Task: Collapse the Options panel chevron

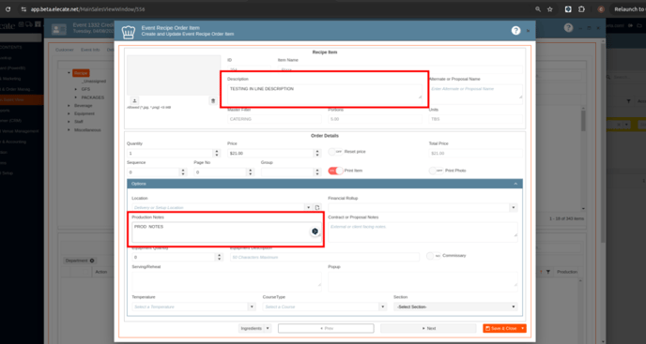Action: click(x=515, y=184)
